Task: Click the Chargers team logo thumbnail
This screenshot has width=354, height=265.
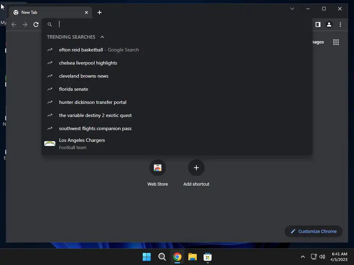Action: (50, 144)
